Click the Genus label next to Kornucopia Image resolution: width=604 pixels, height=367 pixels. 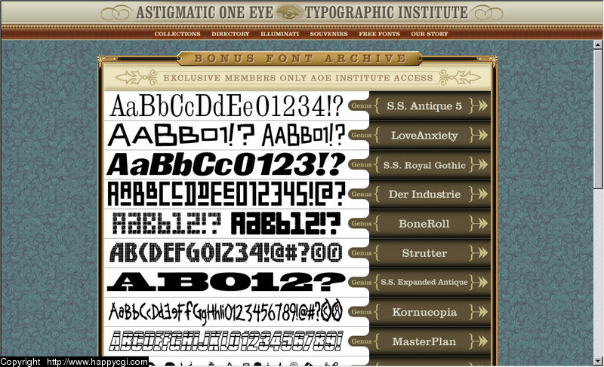click(362, 312)
